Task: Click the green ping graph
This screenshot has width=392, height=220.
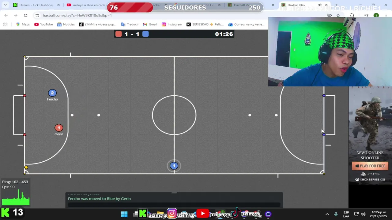Action: (16, 197)
